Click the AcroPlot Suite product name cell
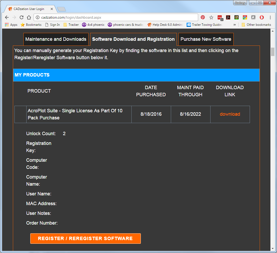 click(x=79, y=114)
